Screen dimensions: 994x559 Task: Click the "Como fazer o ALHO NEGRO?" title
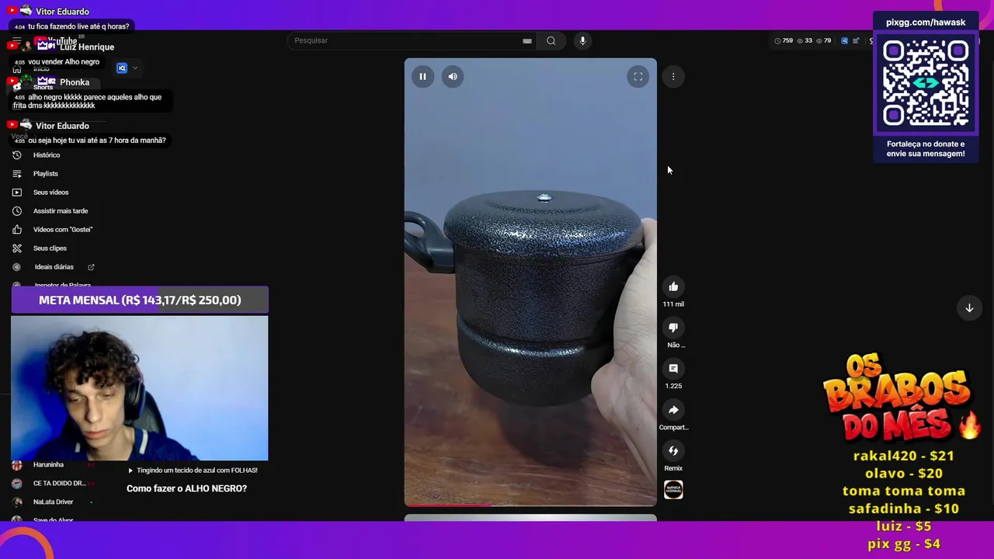tap(186, 488)
